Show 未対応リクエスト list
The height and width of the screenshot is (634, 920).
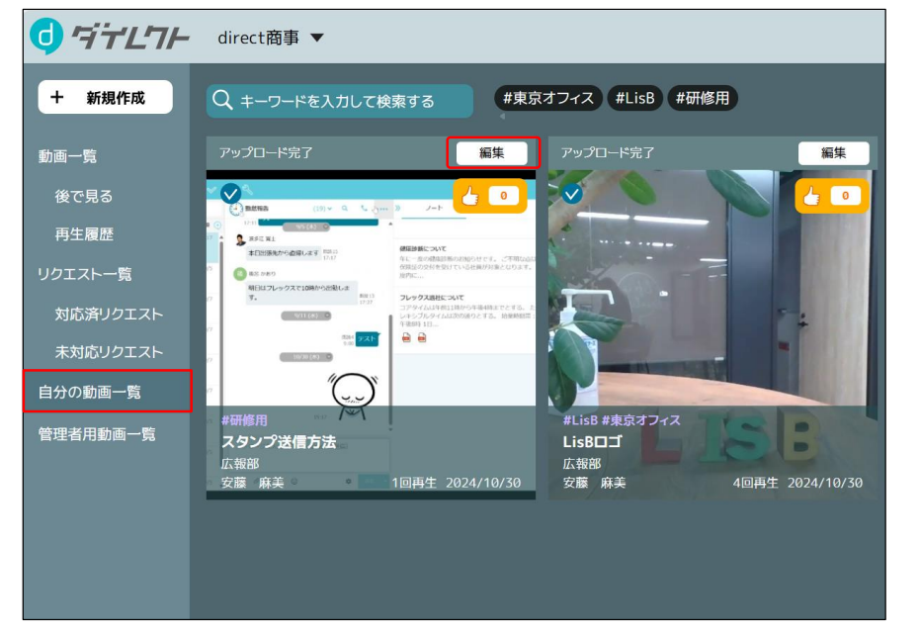pos(109,352)
